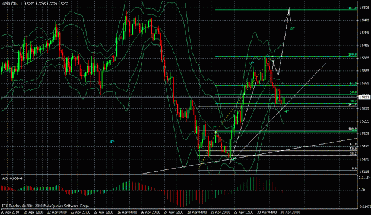Click price axis label 1.5265

364,108
